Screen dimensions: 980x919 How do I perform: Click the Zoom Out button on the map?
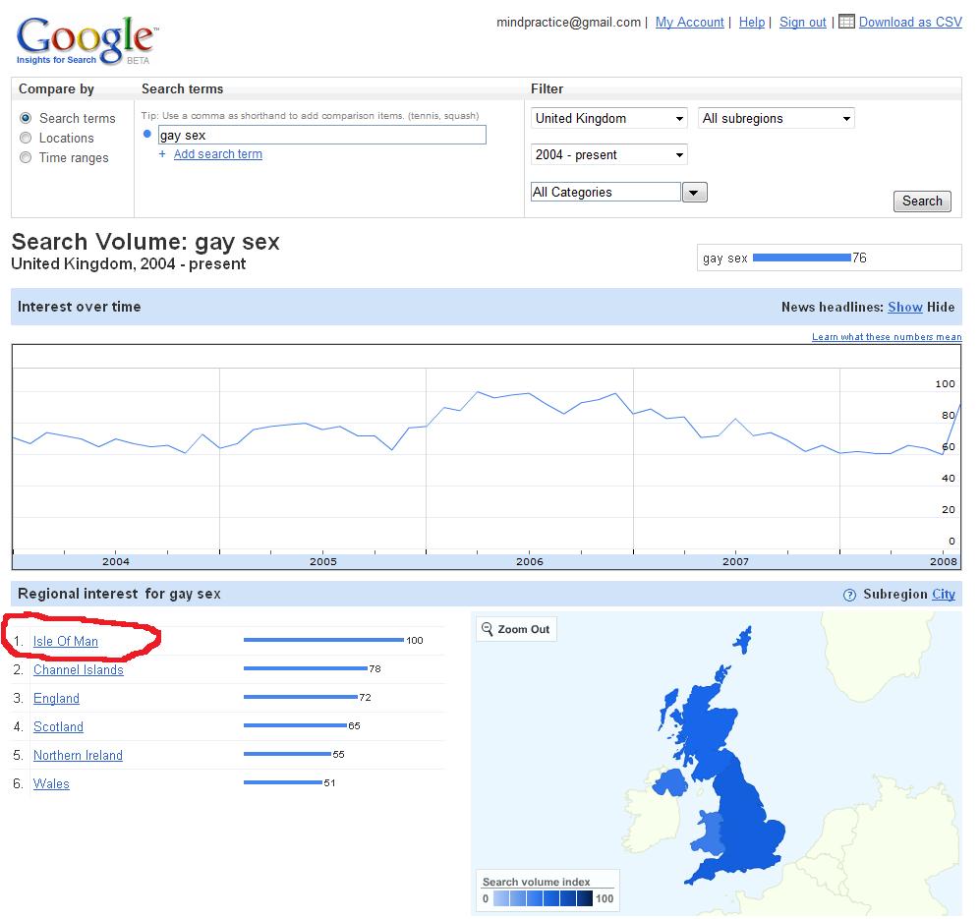[x=516, y=629]
